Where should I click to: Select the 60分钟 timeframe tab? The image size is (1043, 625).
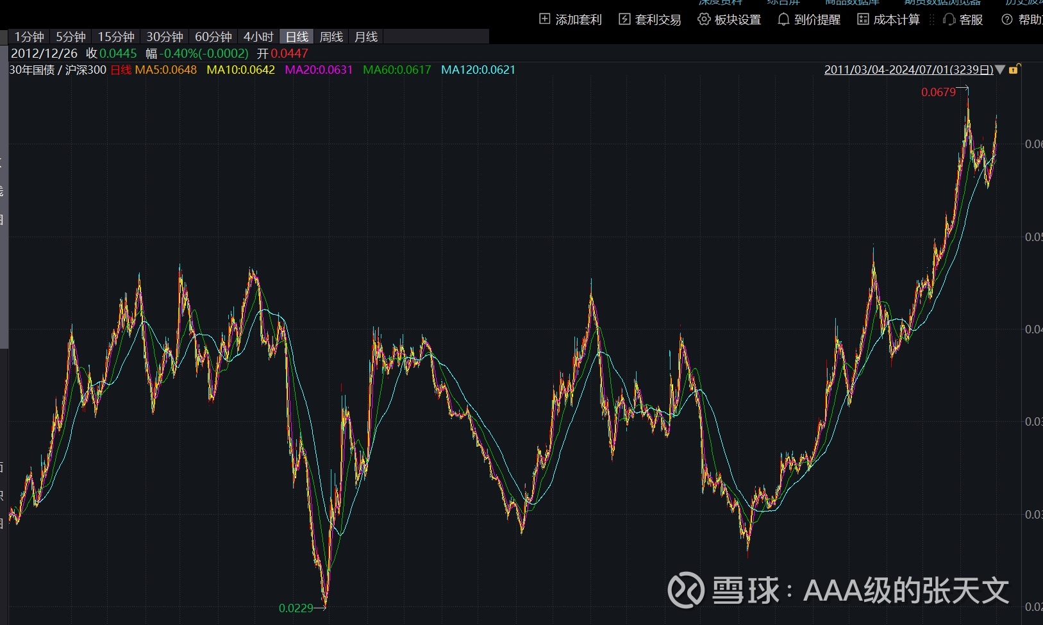[213, 37]
